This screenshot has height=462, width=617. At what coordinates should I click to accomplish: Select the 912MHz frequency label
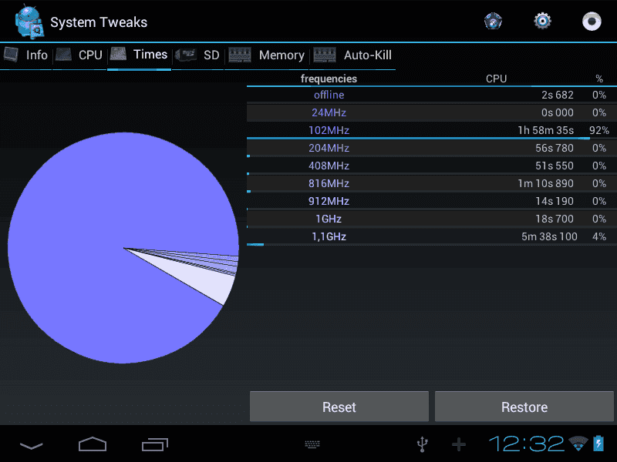[329, 201]
